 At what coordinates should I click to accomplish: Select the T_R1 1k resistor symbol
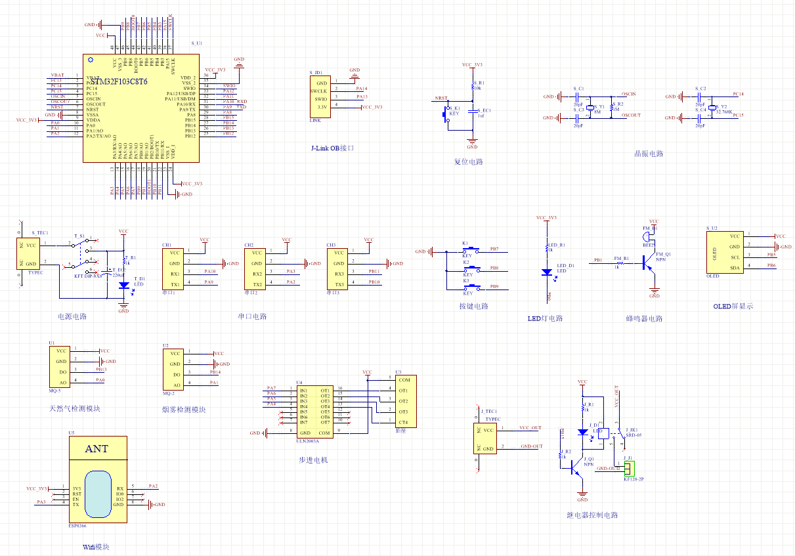[123, 260]
